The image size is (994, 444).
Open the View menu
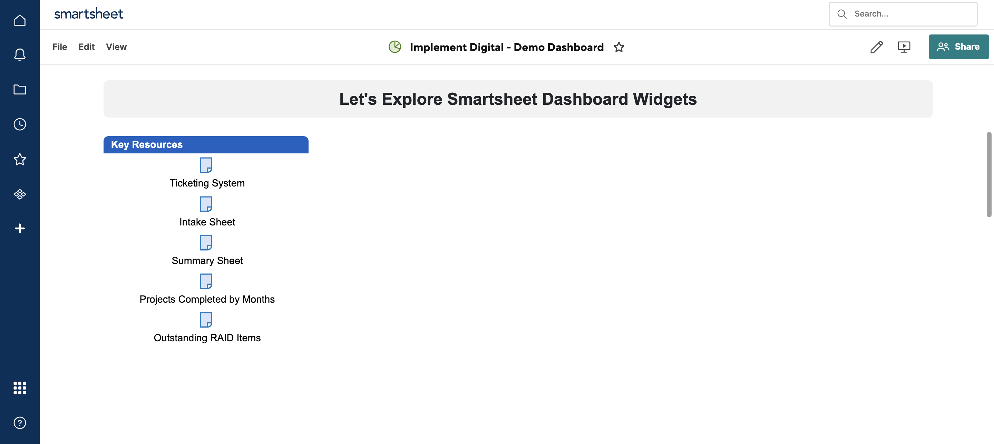pyautogui.click(x=116, y=47)
